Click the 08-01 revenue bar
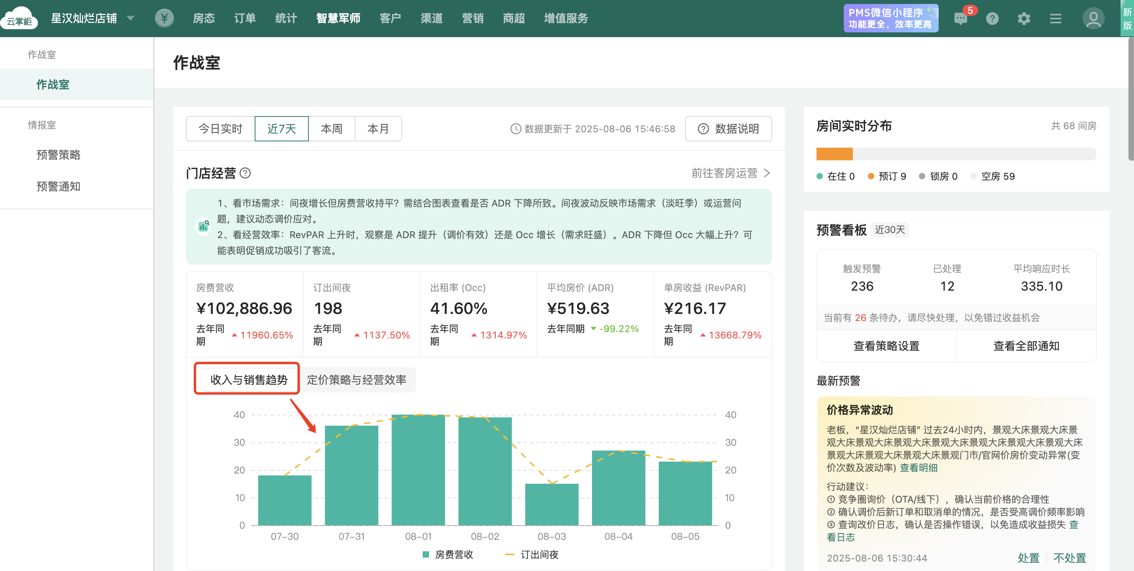The height and width of the screenshot is (571, 1134). [x=418, y=470]
